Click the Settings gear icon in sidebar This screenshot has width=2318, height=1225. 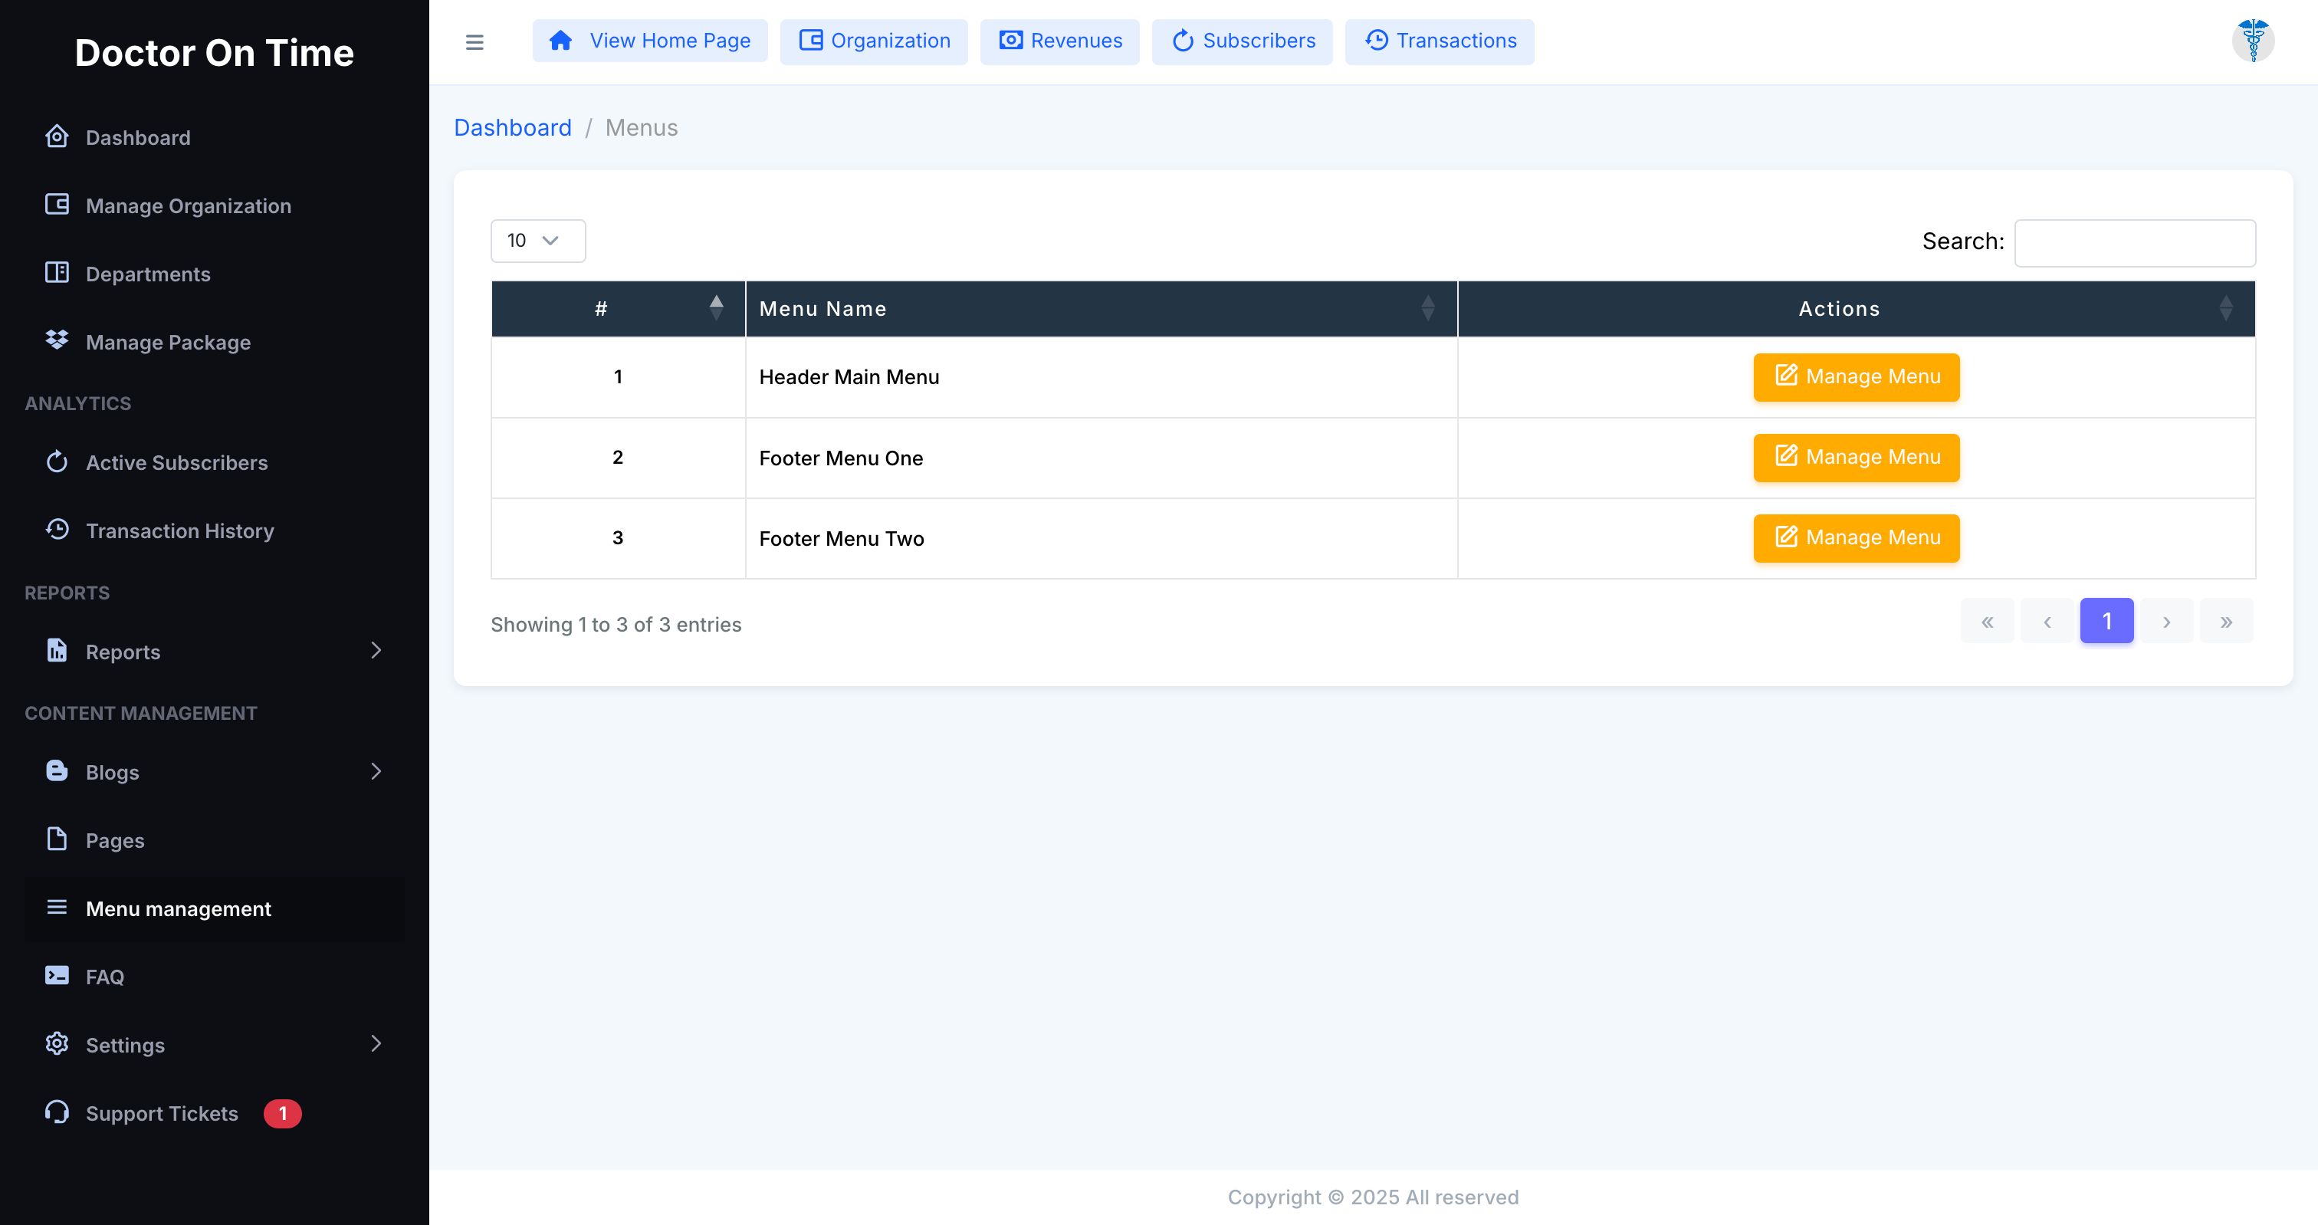pos(57,1043)
